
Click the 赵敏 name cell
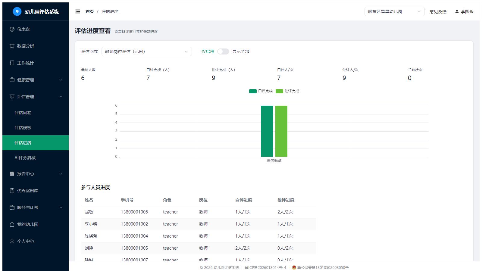(89, 212)
